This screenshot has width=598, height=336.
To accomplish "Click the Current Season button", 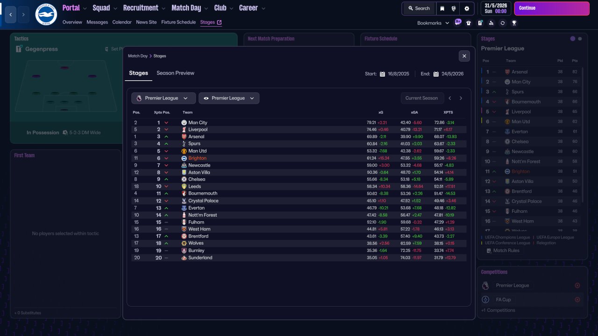I will pyautogui.click(x=421, y=98).
